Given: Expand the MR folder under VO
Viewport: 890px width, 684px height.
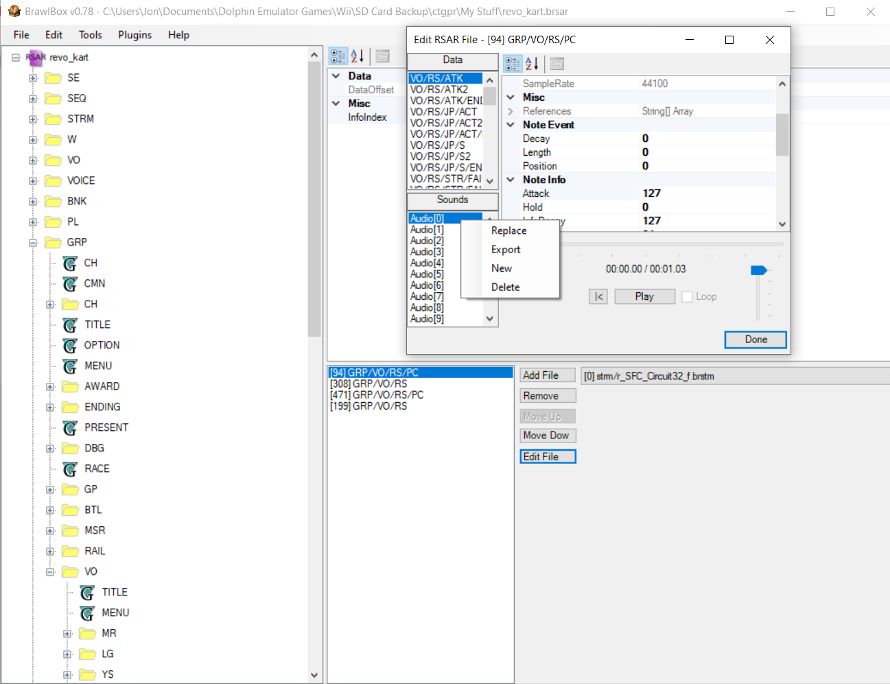Looking at the screenshot, I should point(67,634).
